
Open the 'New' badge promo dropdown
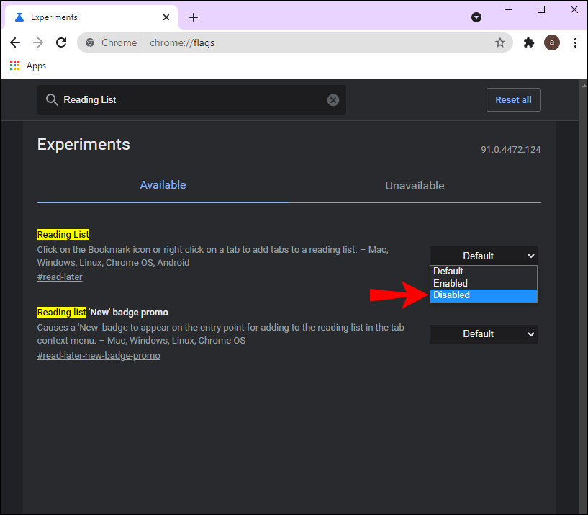(484, 334)
